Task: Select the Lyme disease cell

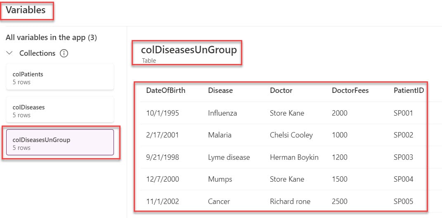Action: [229, 157]
